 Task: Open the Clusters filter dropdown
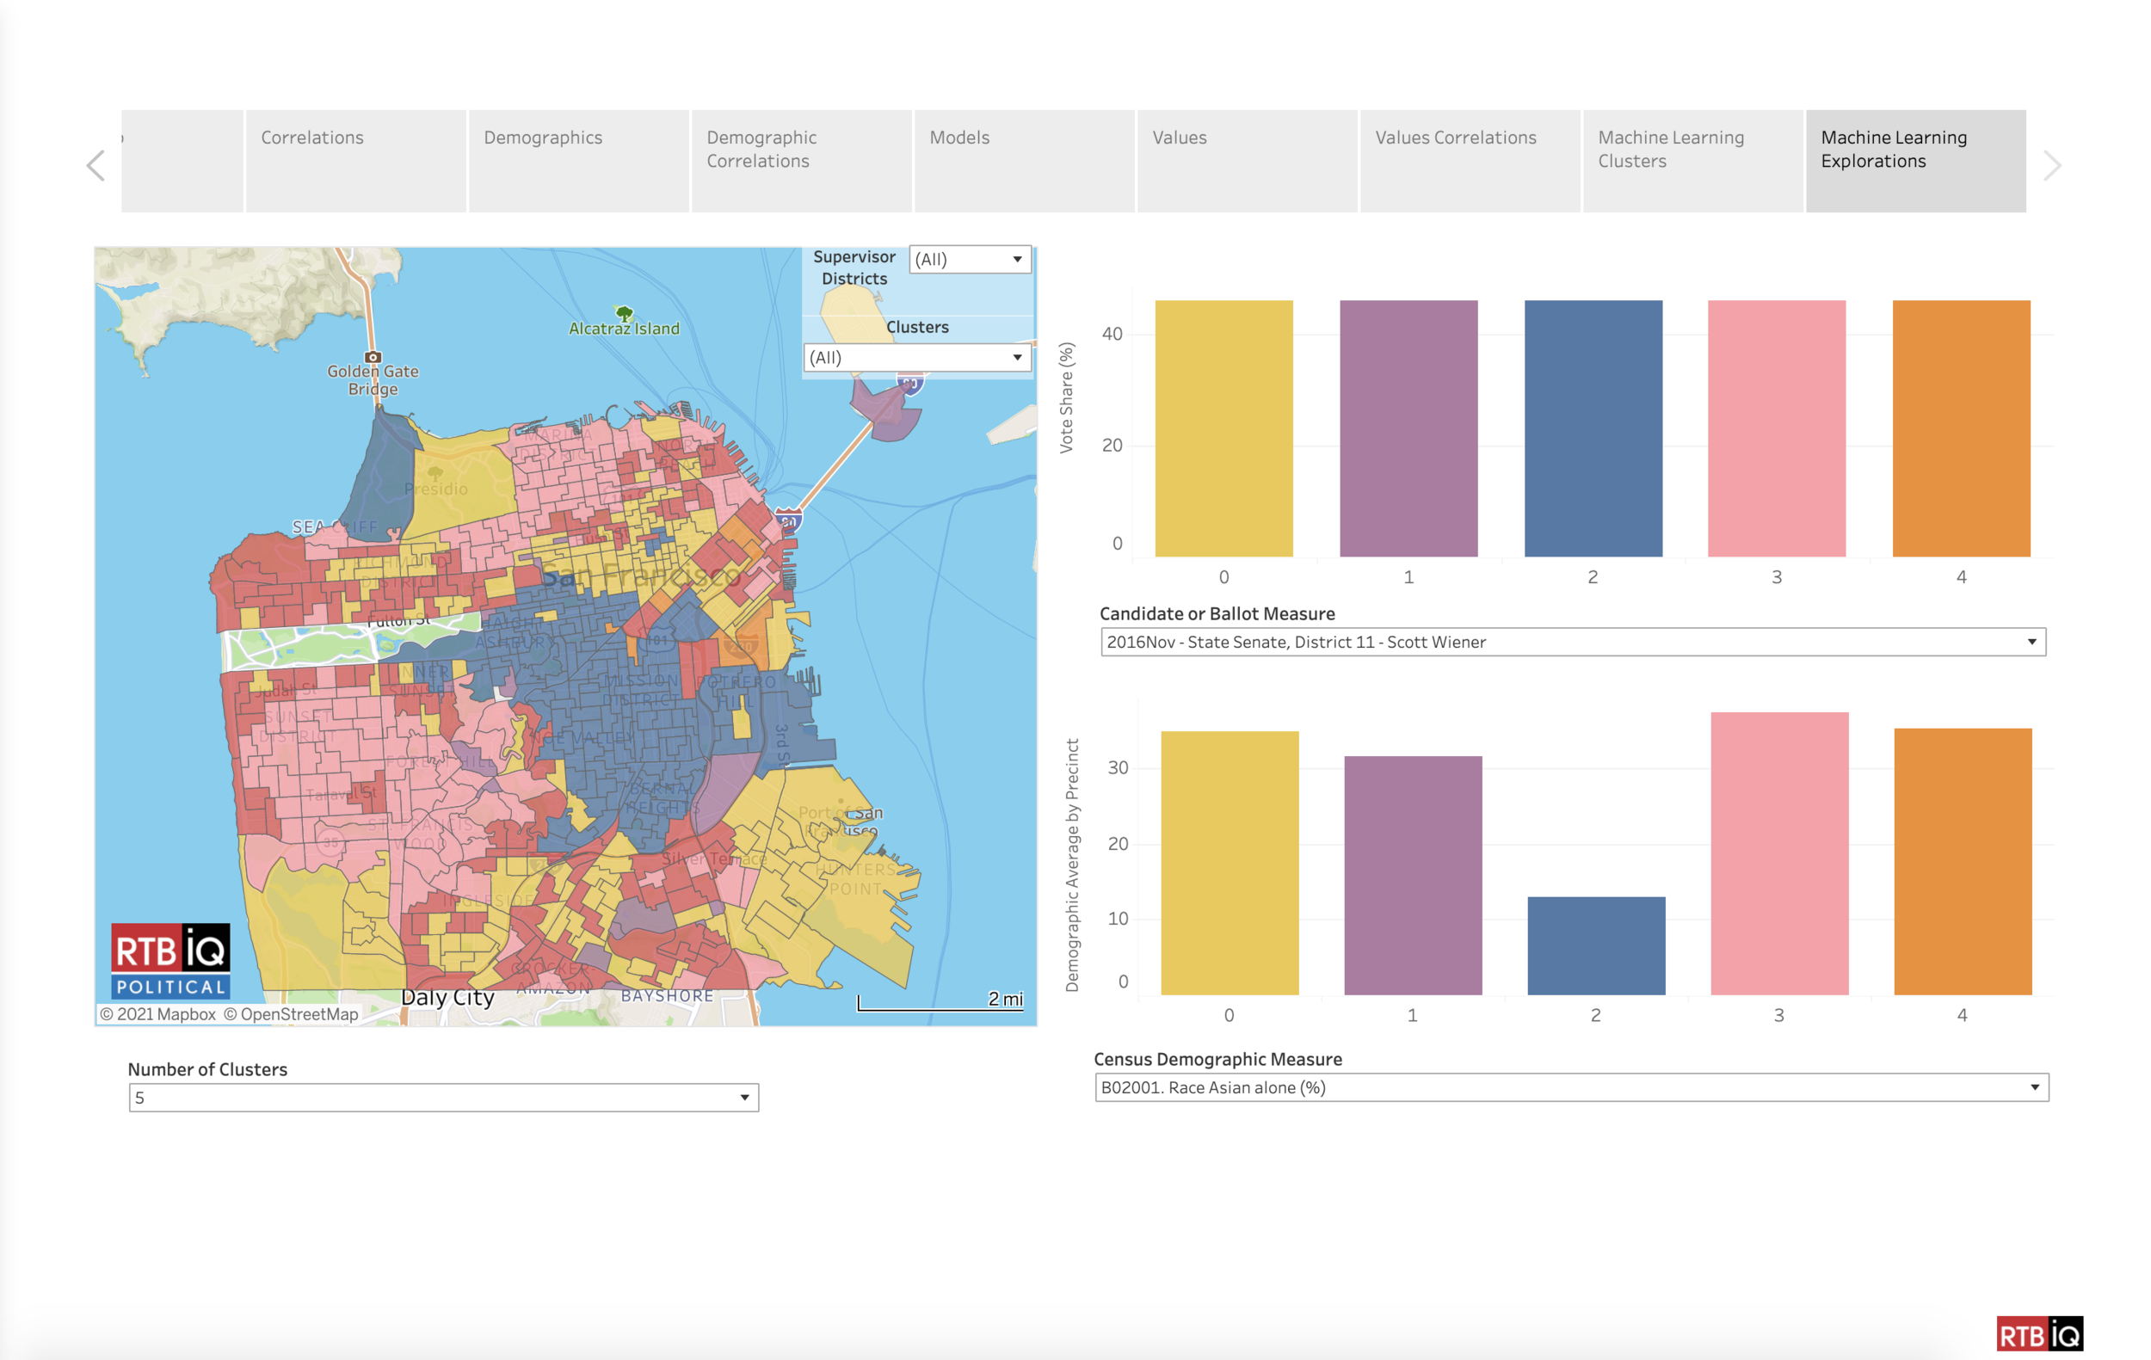point(917,358)
